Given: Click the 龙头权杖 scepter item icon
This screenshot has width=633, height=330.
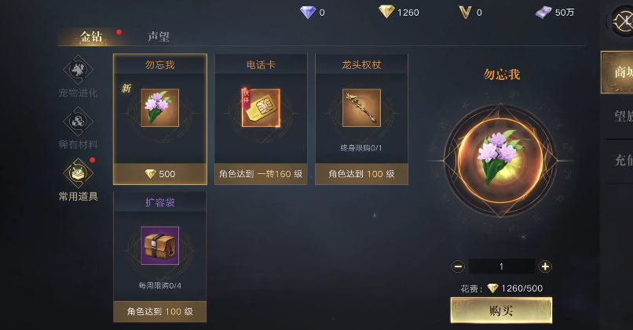Looking at the screenshot, I should coord(361,108).
